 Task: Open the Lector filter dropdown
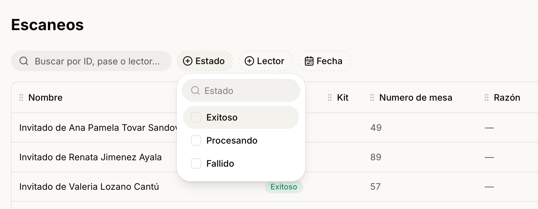[265, 61]
